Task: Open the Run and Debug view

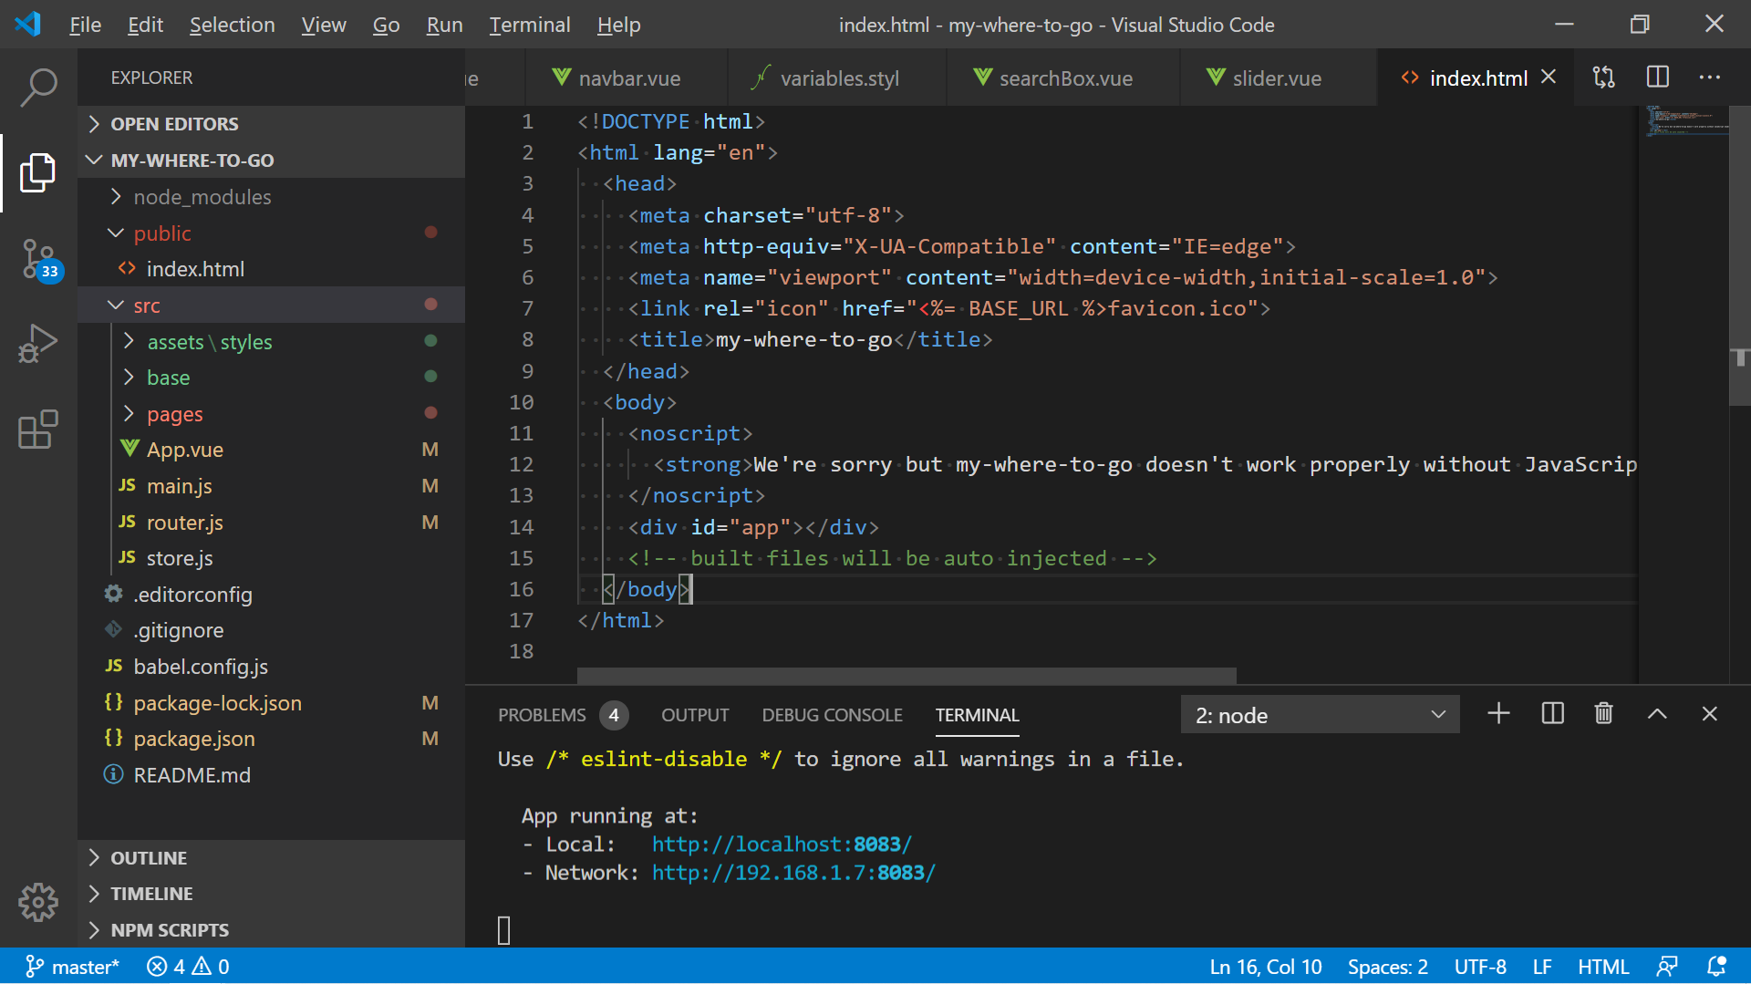Action: (x=38, y=345)
